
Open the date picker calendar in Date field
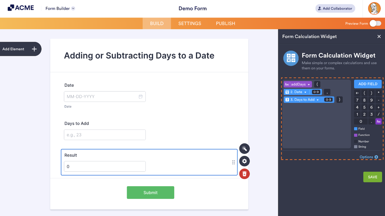tap(141, 97)
